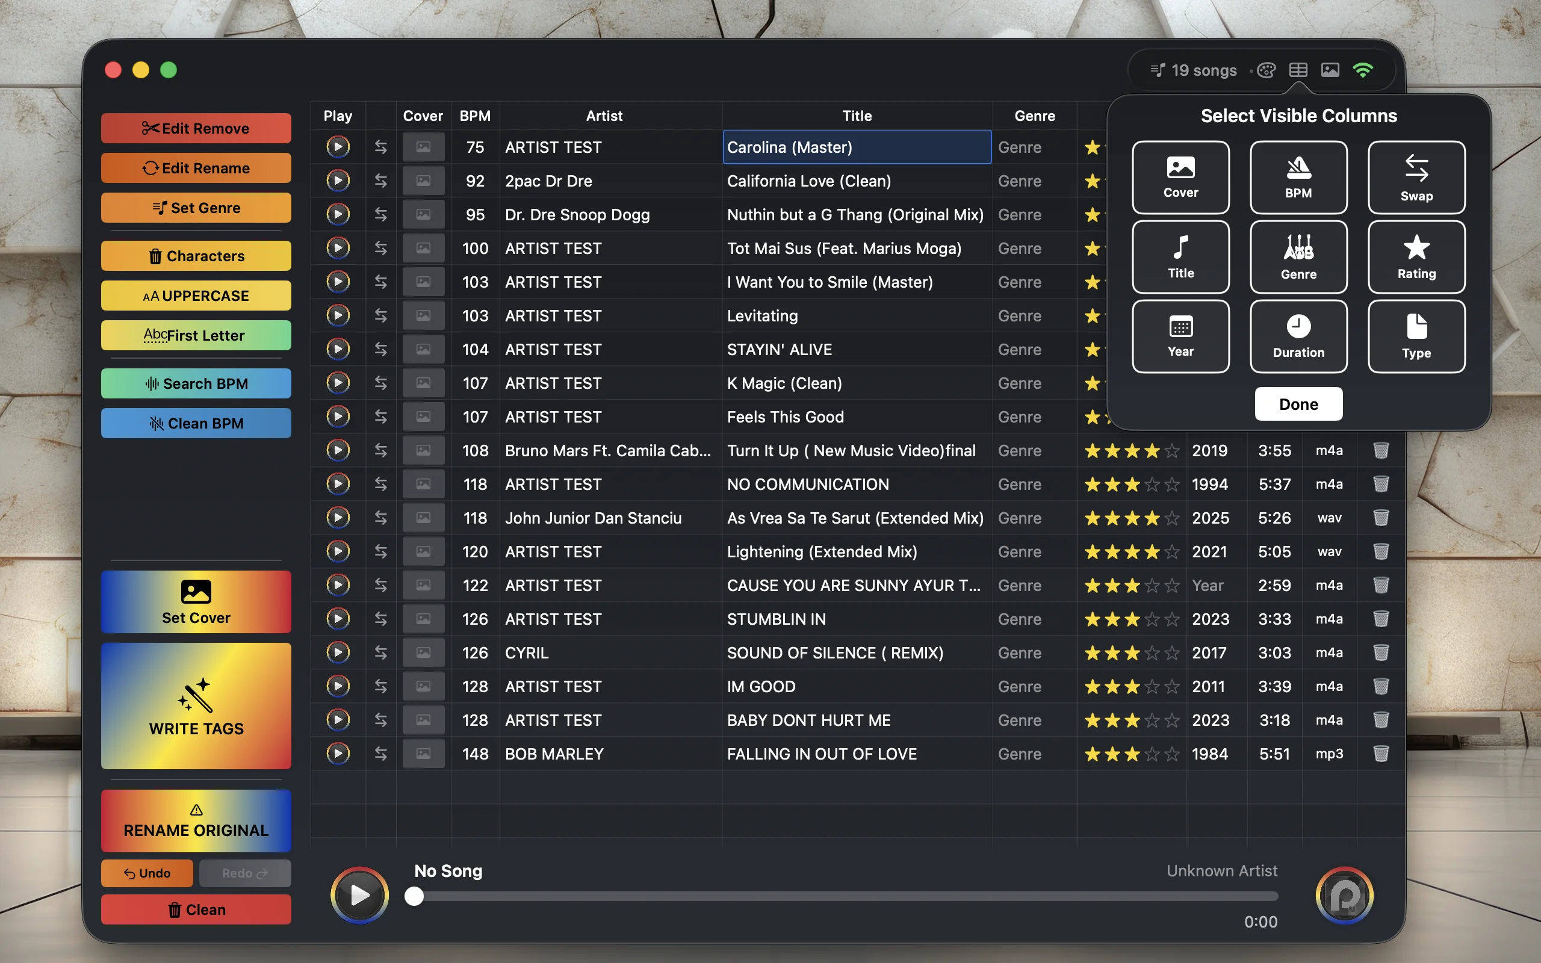Click trash icon for STUMBLIN IN row

(x=1380, y=619)
